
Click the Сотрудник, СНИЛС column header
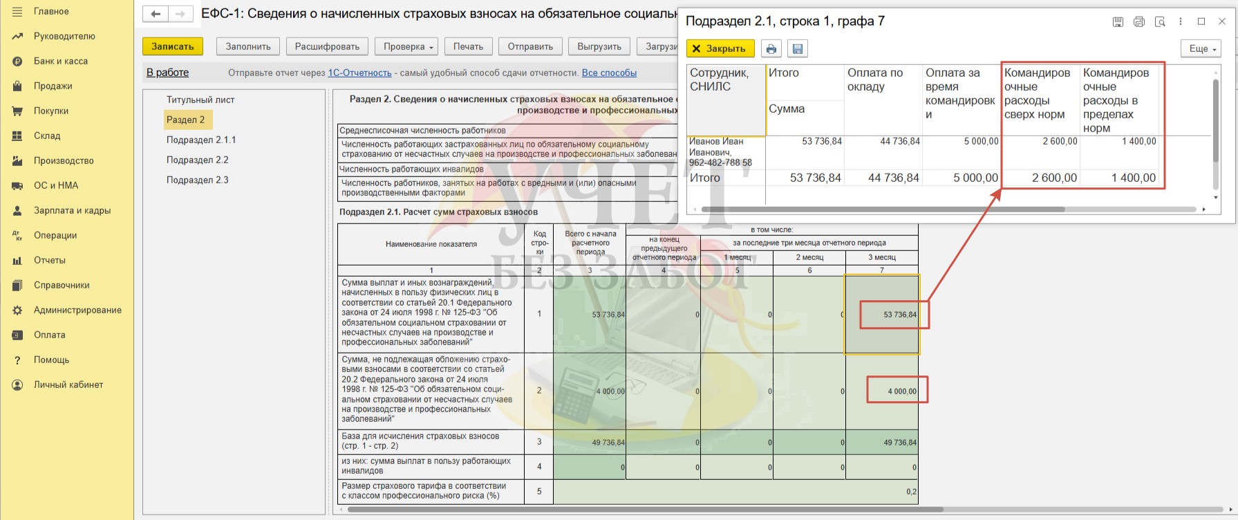pyautogui.click(x=726, y=100)
